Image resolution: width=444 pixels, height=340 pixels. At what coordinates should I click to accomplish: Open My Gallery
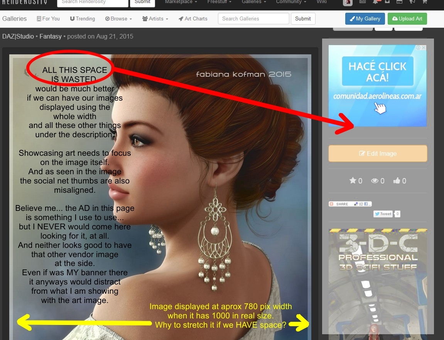[x=365, y=19]
